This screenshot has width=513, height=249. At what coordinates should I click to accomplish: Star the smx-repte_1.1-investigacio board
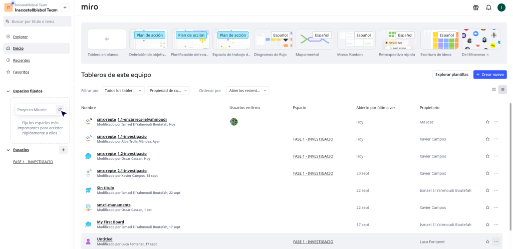click(487, 139)
